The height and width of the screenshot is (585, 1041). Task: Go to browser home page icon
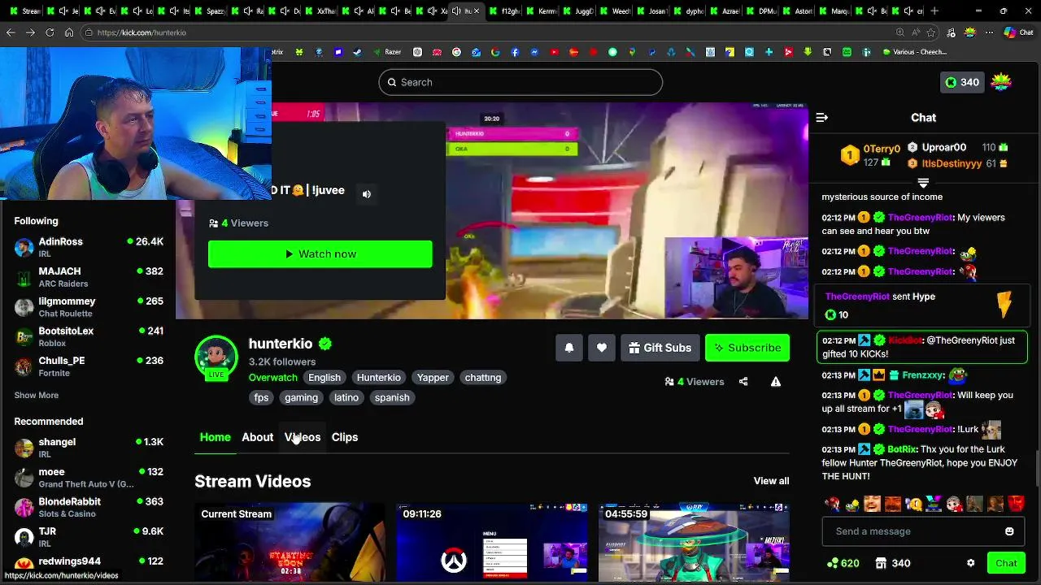(x=69, y=32)
